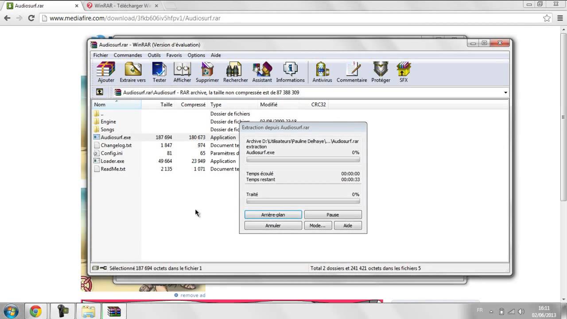Click the Arrière-plan button
The image size is (567, 319).
[273, 214]
